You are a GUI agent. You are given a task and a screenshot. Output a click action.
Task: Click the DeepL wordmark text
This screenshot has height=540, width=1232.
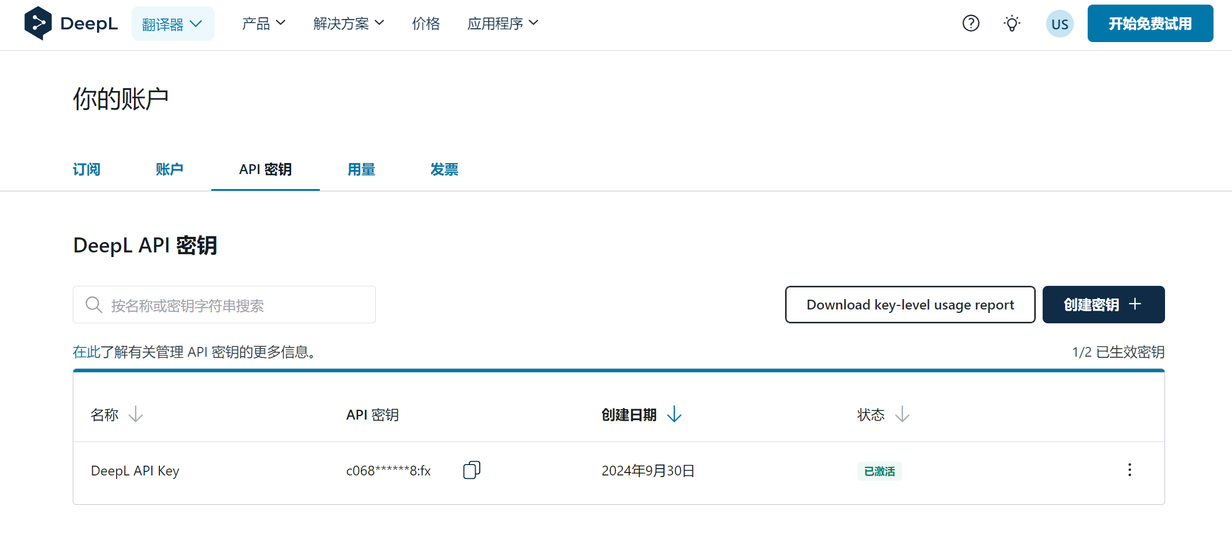pos(89,24)
